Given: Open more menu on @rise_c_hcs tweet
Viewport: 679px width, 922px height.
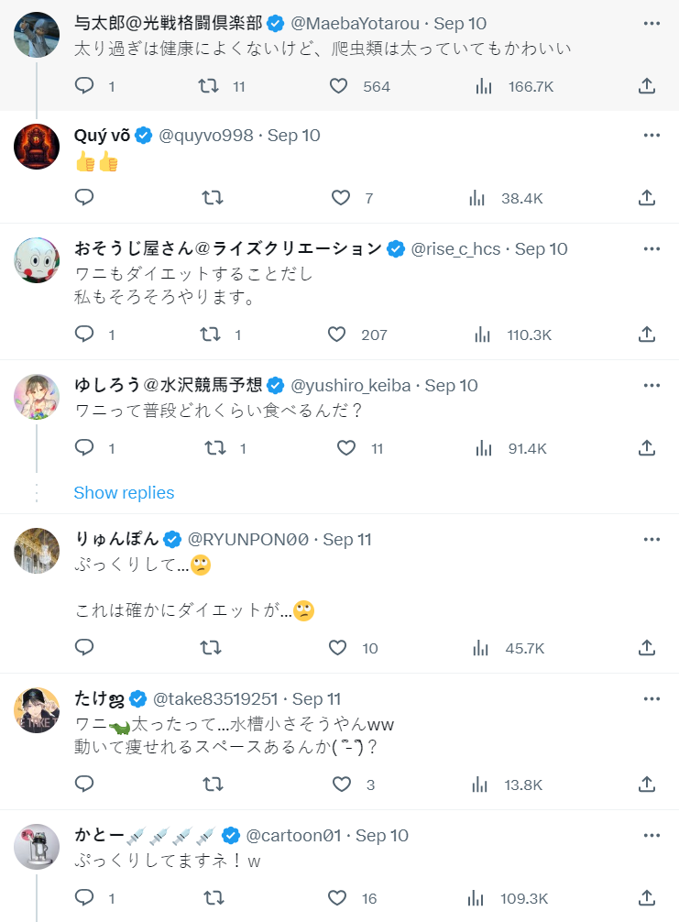Looking at the screenshot, I should [x=652, y=248].
